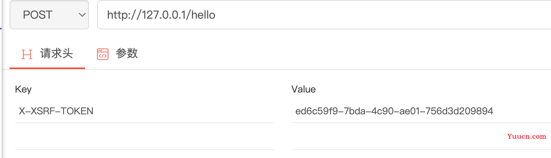Screen dimensions: 551x158
Task: Click the Value column header
Action: point(304,90)
